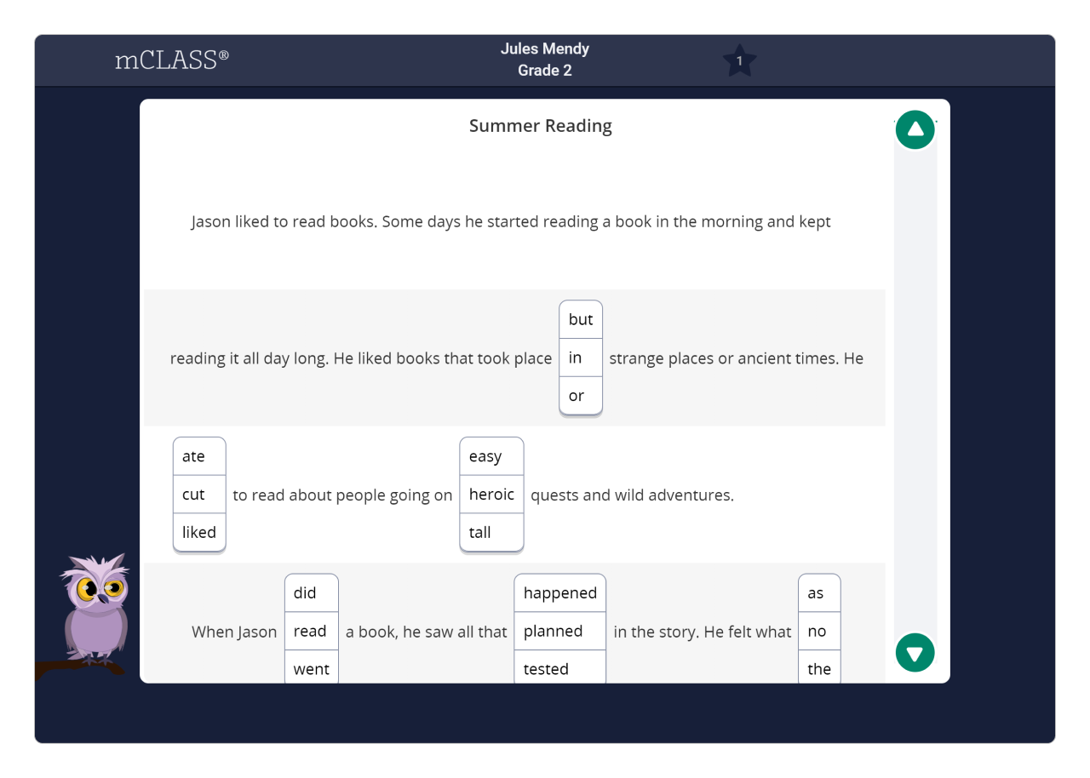1090x778 pixels.
Task: Click the green scroll up arrow button
Action: 915,130
